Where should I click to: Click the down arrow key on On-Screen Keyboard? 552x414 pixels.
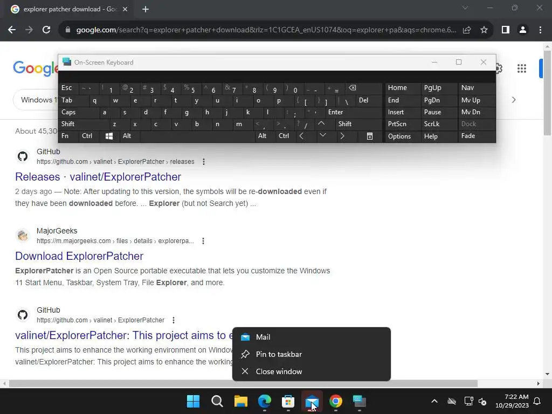pyautogui.click(x=322, y=135)
